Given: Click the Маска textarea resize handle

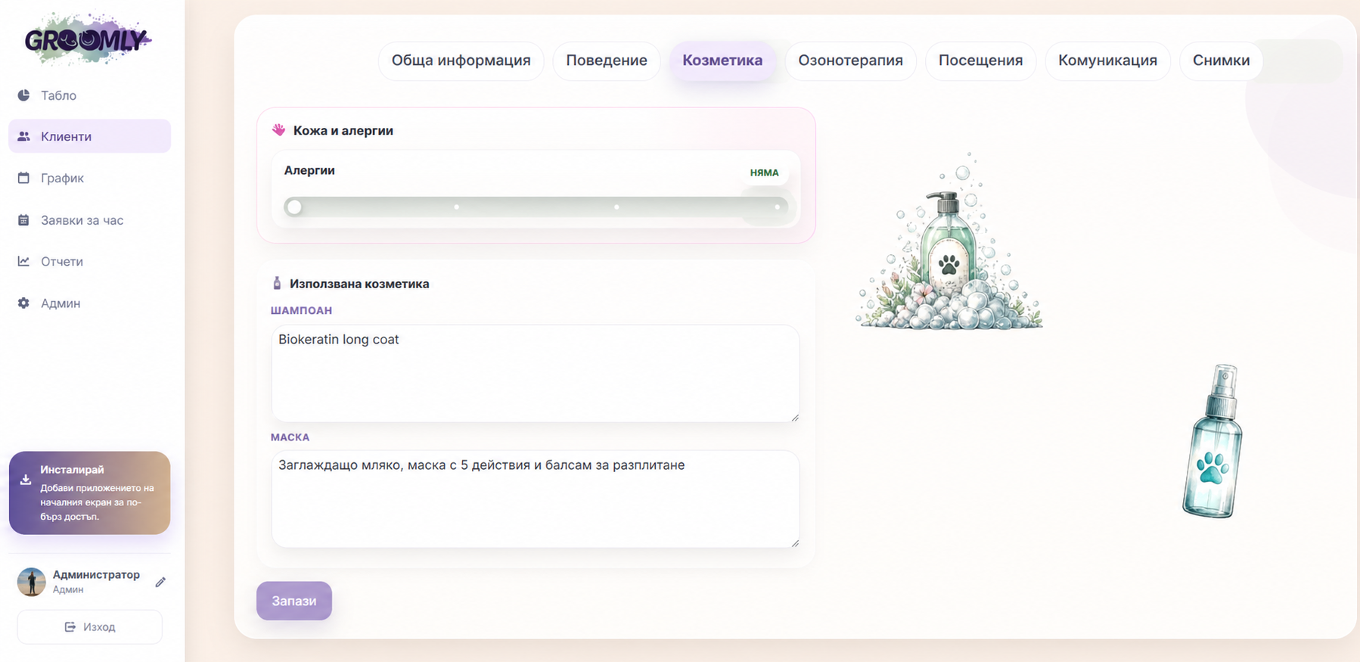Looking at the screenshot, I should pyautogui.click(x=795, y=542).
